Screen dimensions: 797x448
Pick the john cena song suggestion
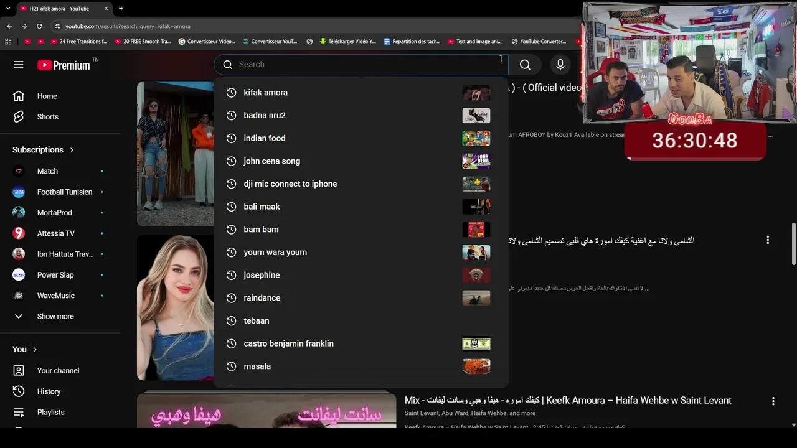tap(361, 161)
